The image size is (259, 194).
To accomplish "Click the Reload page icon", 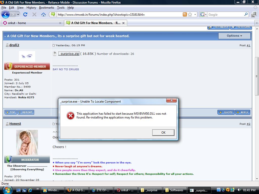I will coord(25,14).
